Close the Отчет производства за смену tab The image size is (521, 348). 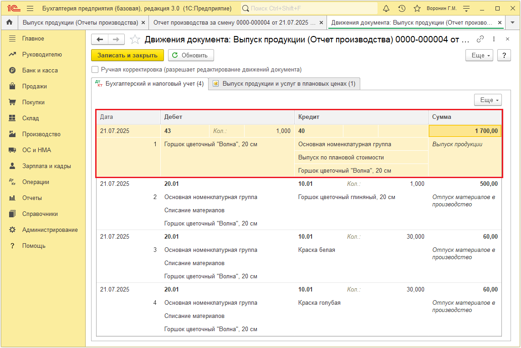click(321, 23)
